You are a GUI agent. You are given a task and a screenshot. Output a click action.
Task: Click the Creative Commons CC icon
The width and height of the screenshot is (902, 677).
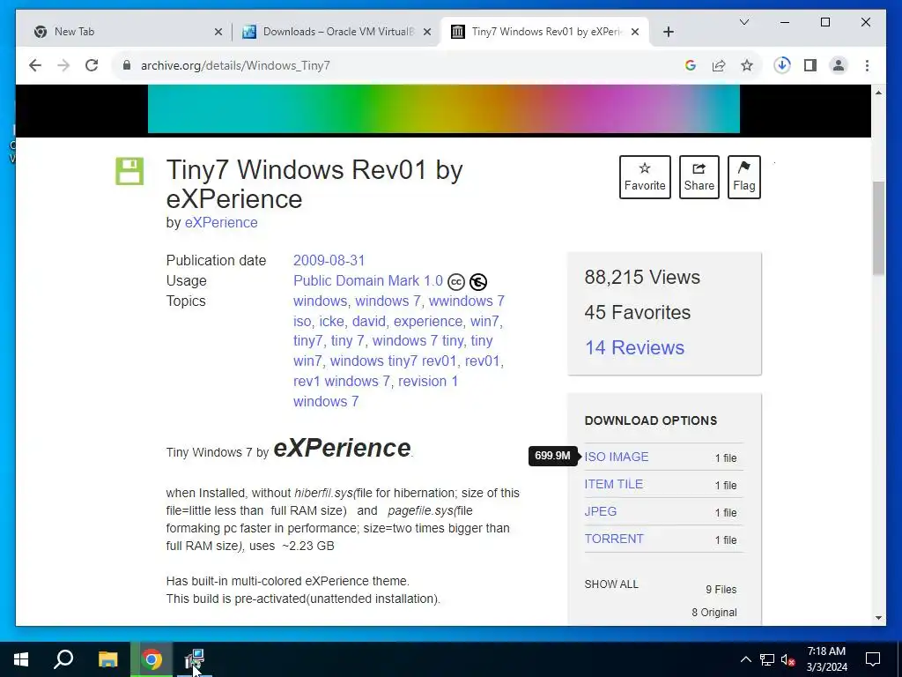[x=456, y=282]
